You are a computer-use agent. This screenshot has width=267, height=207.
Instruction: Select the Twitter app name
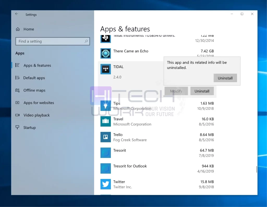119,182
